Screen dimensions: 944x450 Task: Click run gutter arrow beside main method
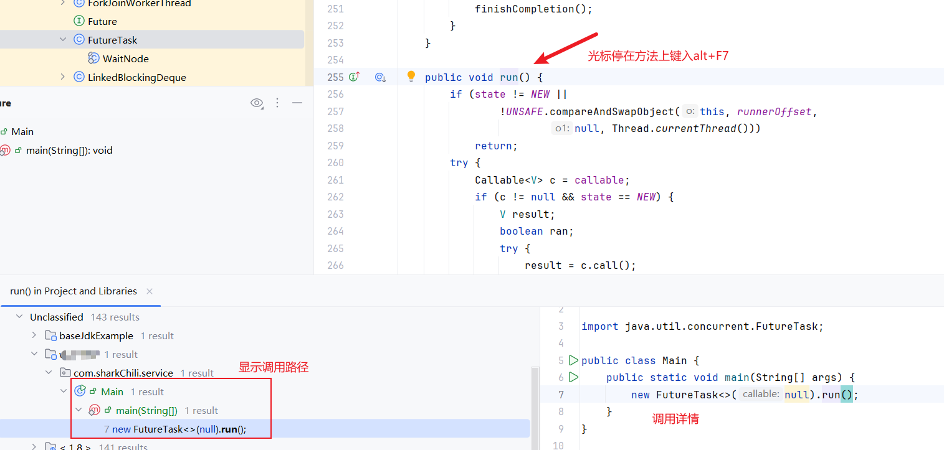click(573, 377)
